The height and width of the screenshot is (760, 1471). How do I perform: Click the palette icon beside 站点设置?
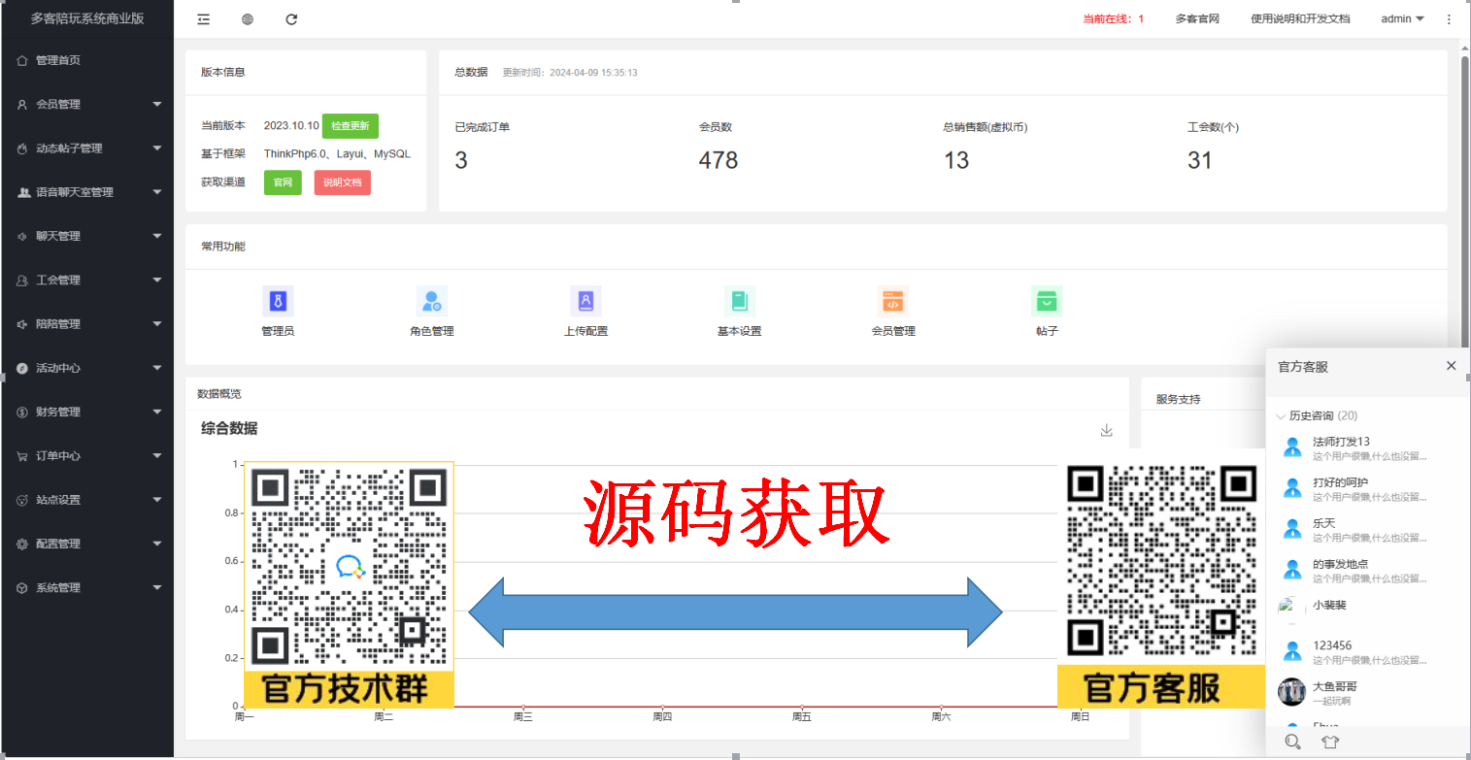pos(22,500)
